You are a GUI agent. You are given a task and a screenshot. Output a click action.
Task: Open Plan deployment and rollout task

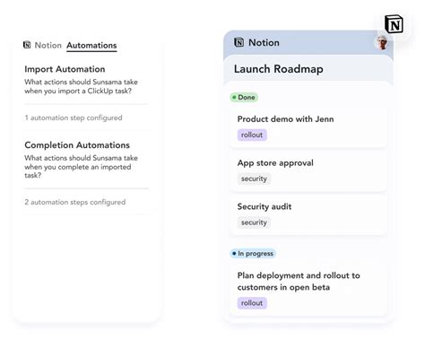[308, 289]
